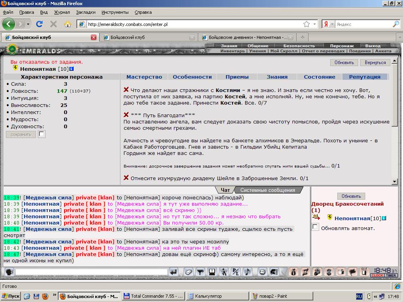Click the TIMER label under game time

click(x=391, y=275)
